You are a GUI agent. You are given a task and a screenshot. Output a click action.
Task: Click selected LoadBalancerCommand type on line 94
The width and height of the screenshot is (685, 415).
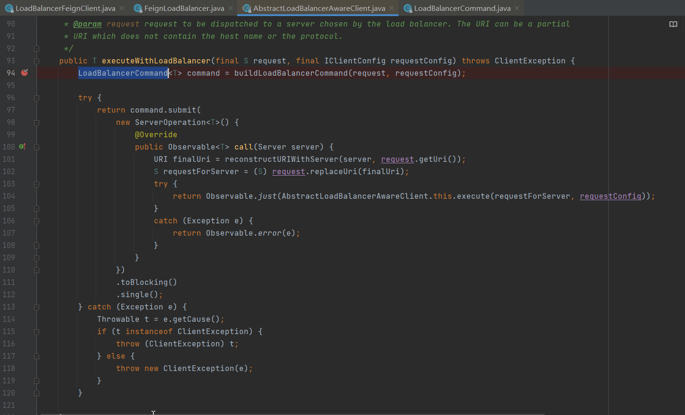point(123,73)
